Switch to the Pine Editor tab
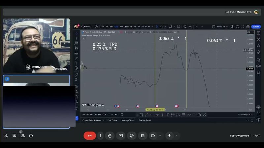This screenshot has width=264, height=148. (112, 120)
